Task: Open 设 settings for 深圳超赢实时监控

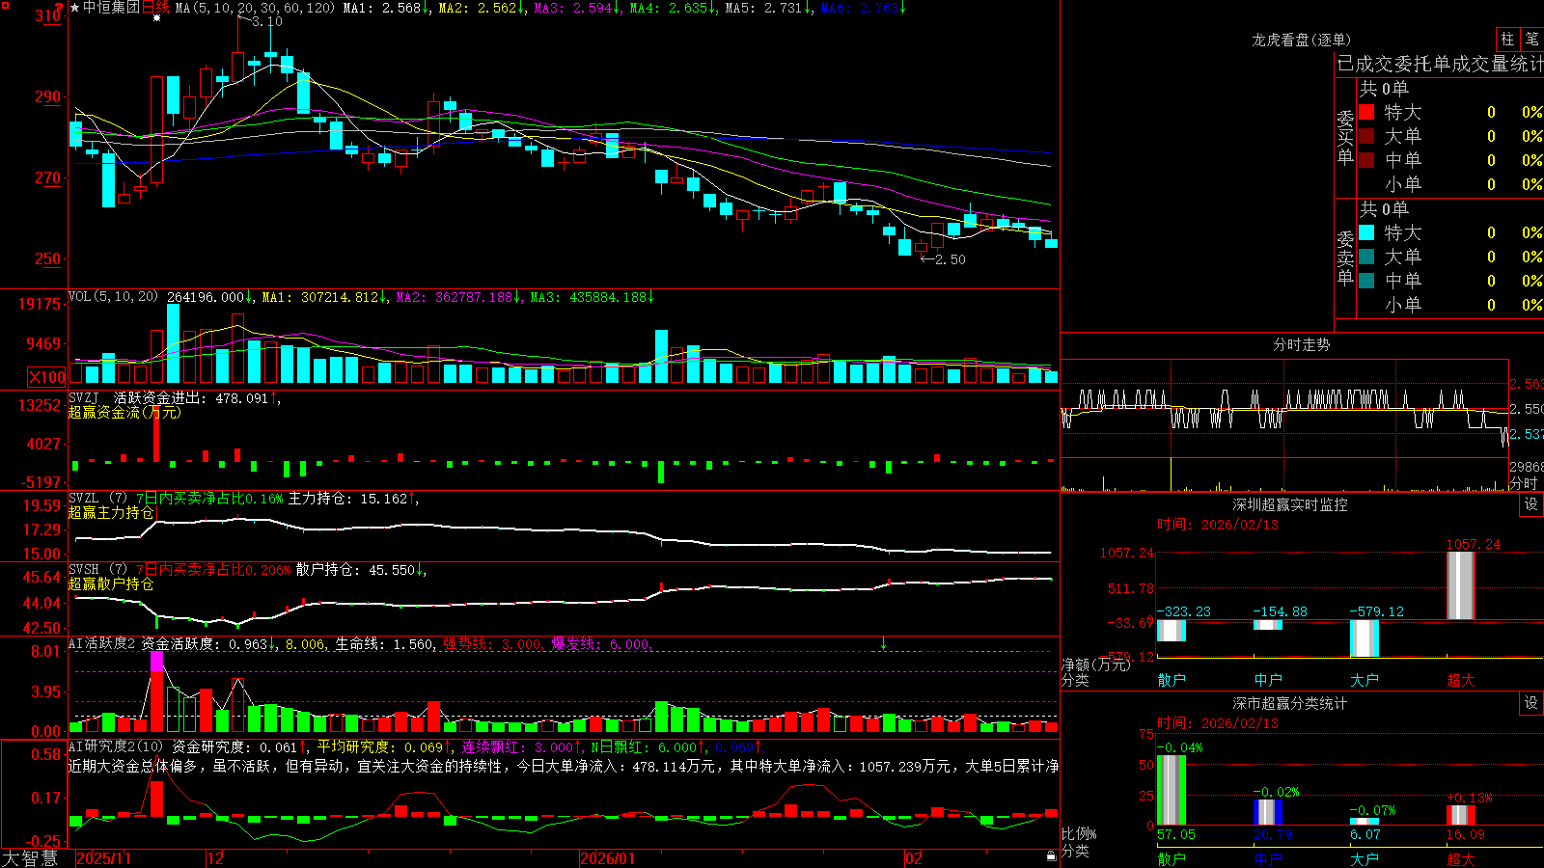Action: point(1531,504)
